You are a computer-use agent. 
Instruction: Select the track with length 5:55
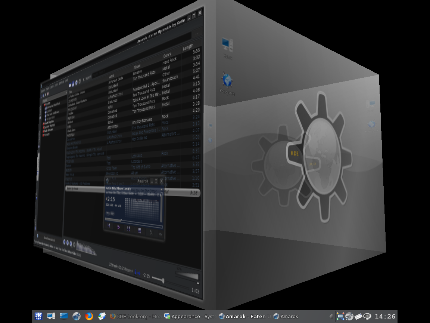tap(196, 51)
